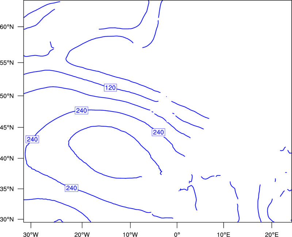Click the 240 label just below the 120 label's contour
292x237 pixels.
[81, 111]
